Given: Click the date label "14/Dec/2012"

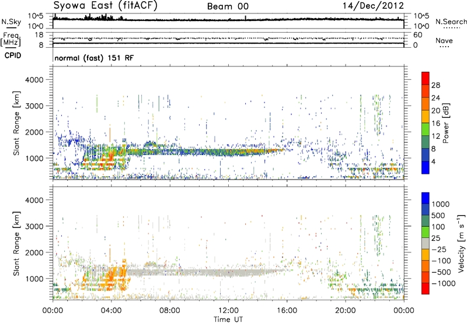Looking at the screenshot, I should point(373,6).
